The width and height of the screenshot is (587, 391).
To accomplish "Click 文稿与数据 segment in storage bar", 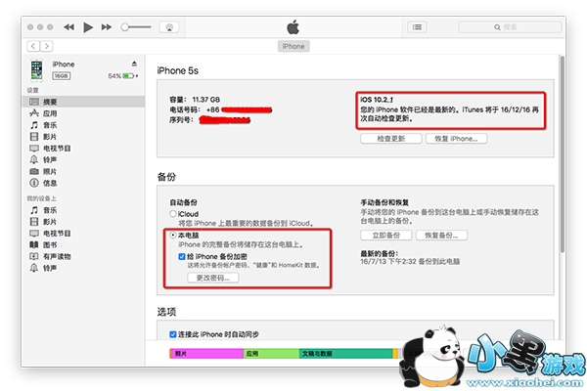I will click(x=345, y=353).
